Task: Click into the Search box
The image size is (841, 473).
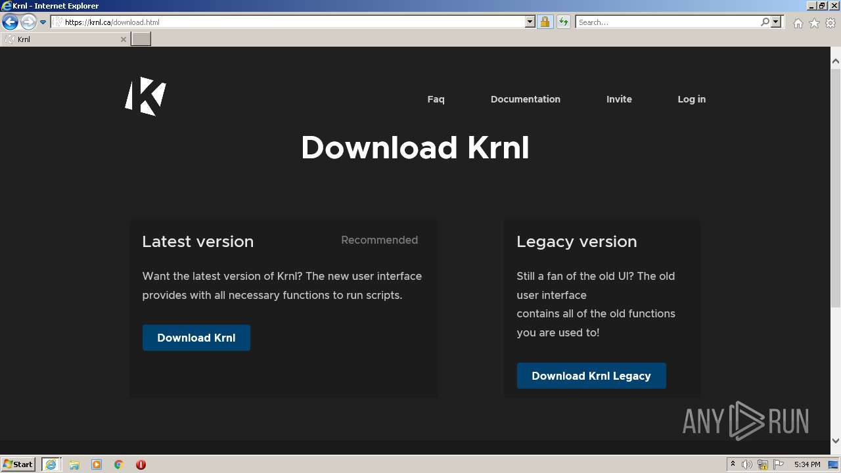Action: (668, 22)
